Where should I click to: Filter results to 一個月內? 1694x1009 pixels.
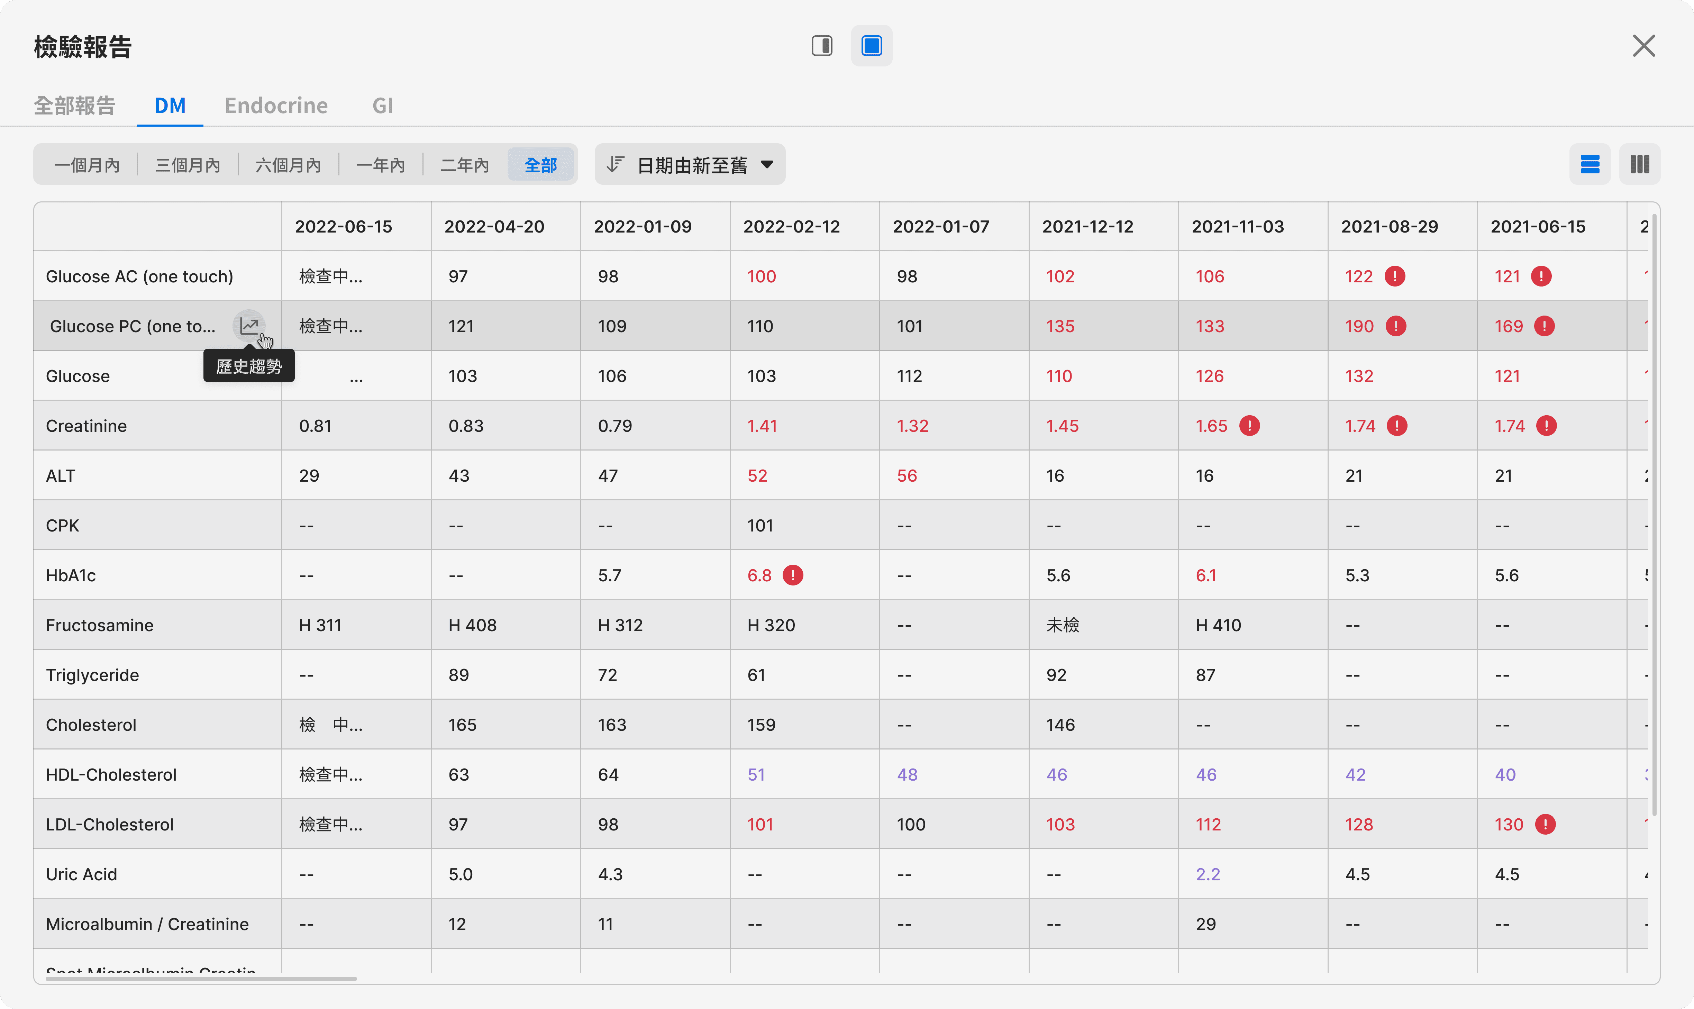[86, 165]
